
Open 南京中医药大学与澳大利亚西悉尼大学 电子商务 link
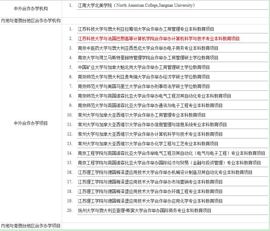pyautogui.click(x=148, y=48)
